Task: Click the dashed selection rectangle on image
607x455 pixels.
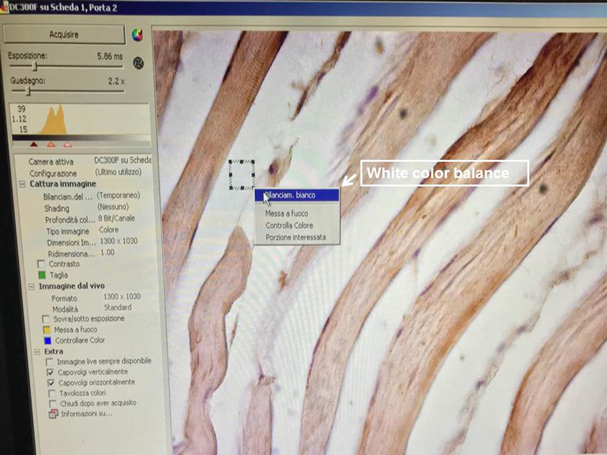Action: (242, 175)
